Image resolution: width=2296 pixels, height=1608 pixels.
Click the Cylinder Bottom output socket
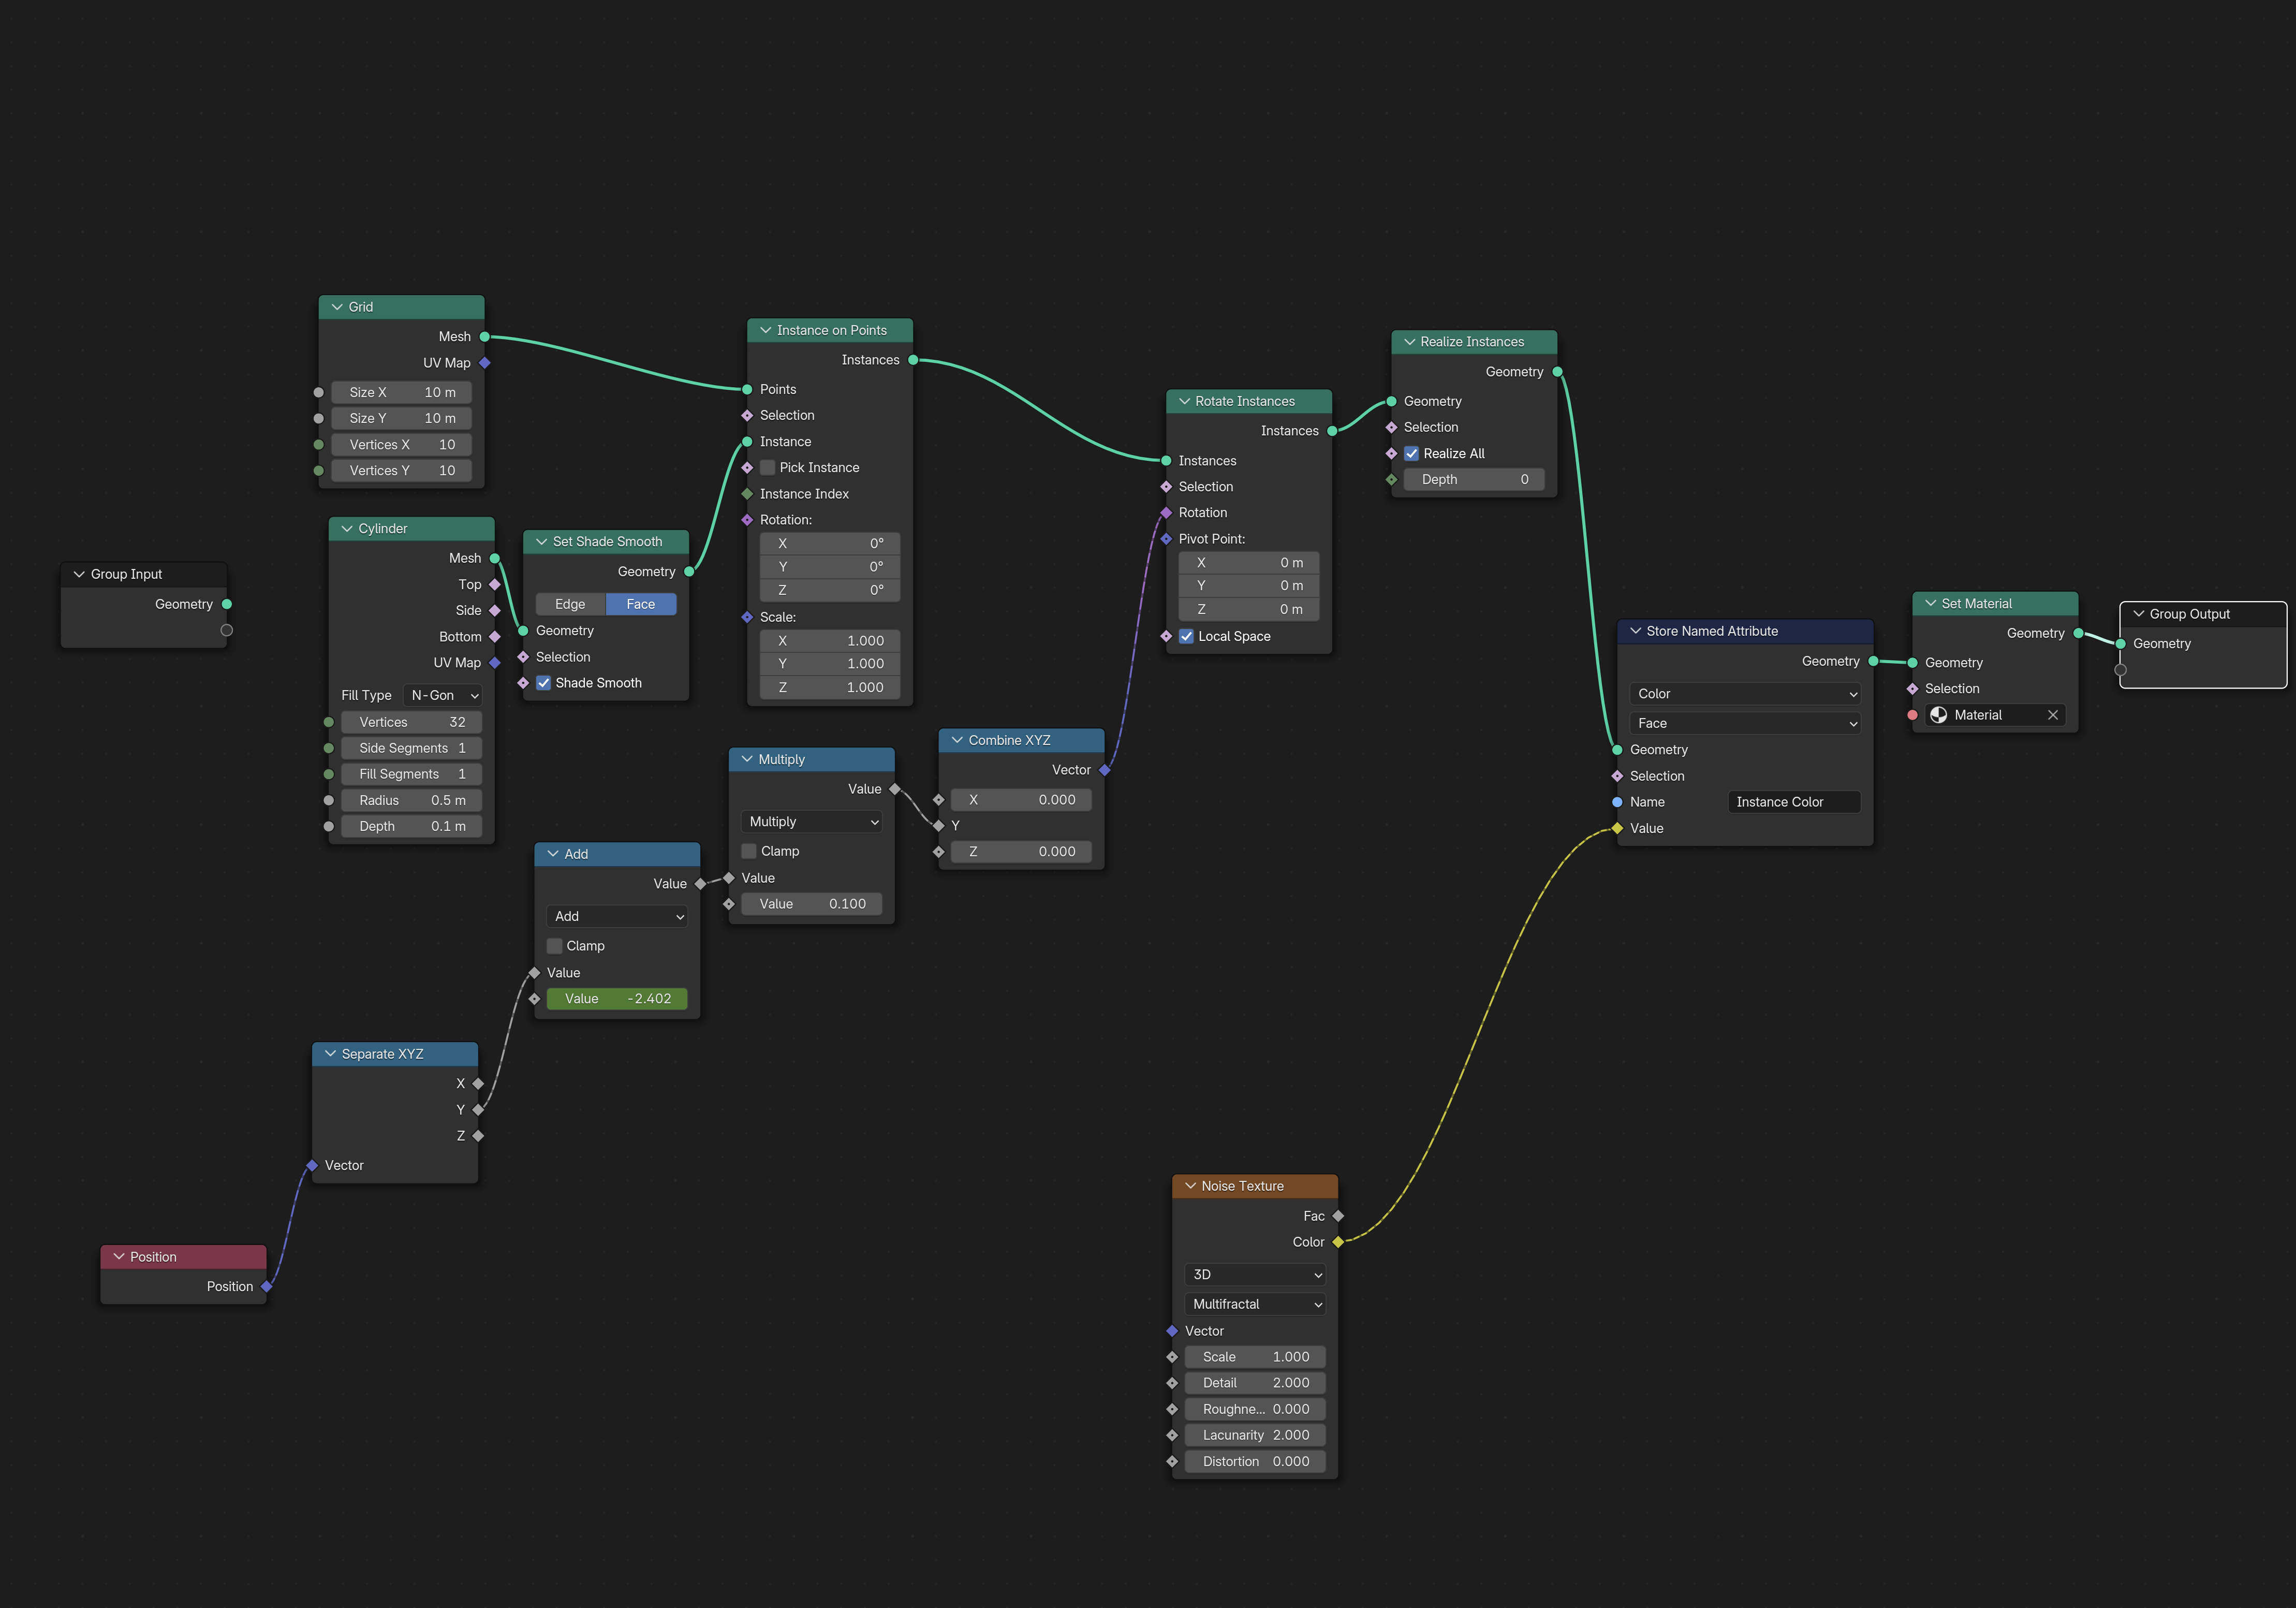(x=495, y=637)
